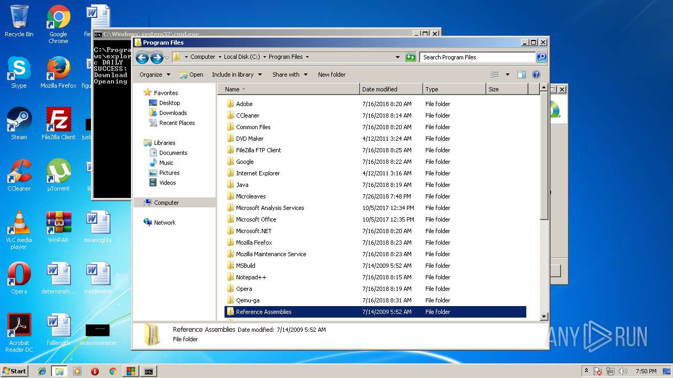Open Pictures library
673x378 pixels.
[169, 173]
